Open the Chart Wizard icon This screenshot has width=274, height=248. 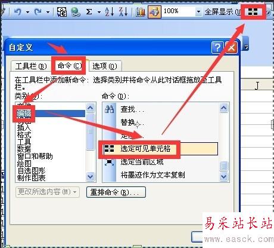[141, 12]
